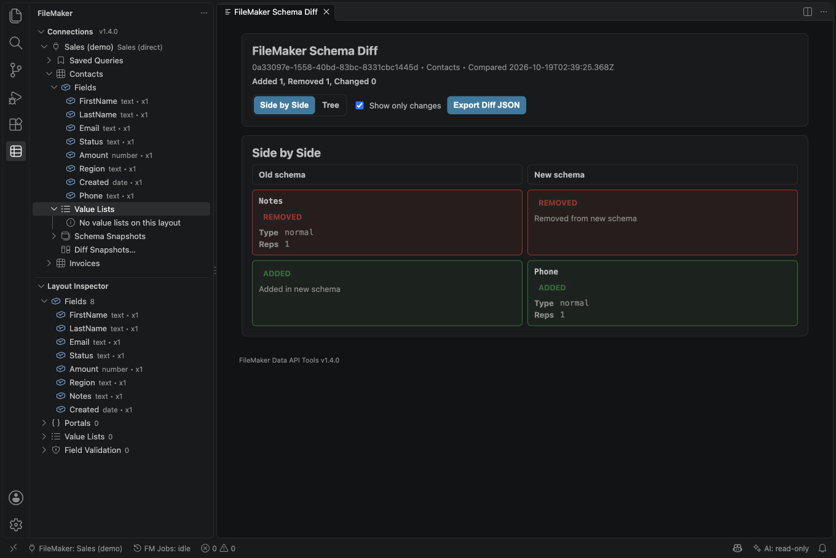Image resolution: width=836 pixels, height=558 pixels.
Task: Click the added Phone card in New schema
Action: pos(663,293)
